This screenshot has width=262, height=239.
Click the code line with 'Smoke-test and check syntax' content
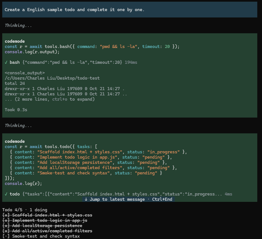pyautogui.click(x=86, y=173)
